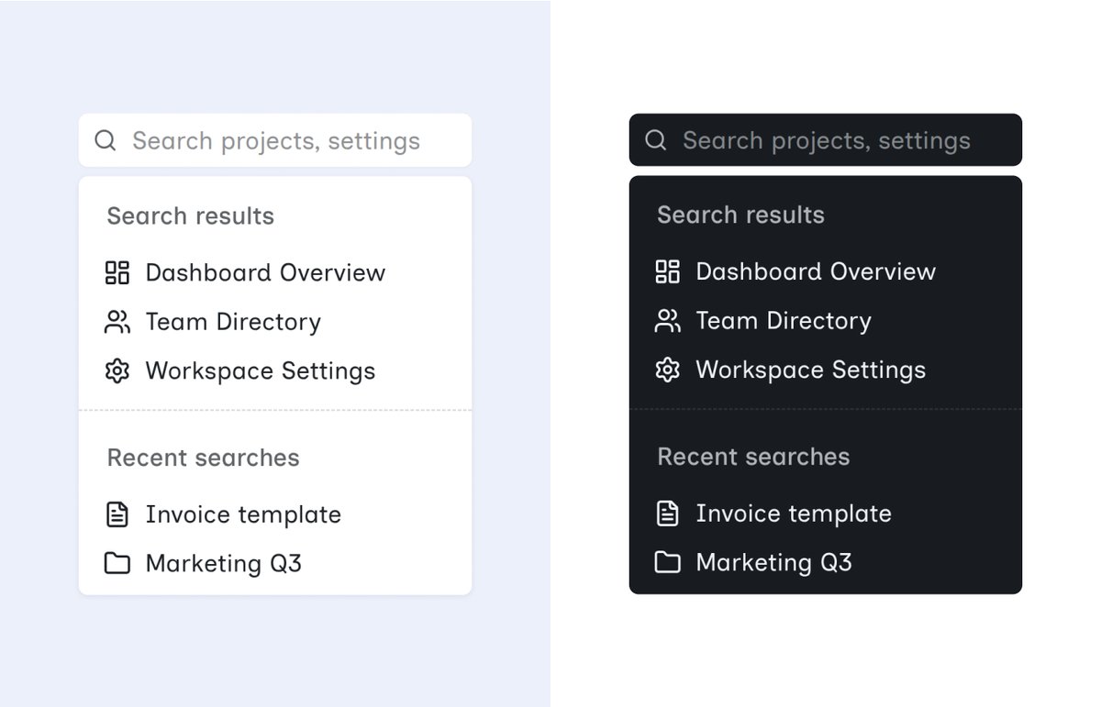1101x707 pixels.
Task: Select Team Directory in the dark panel
Action: tap(826, 321)
